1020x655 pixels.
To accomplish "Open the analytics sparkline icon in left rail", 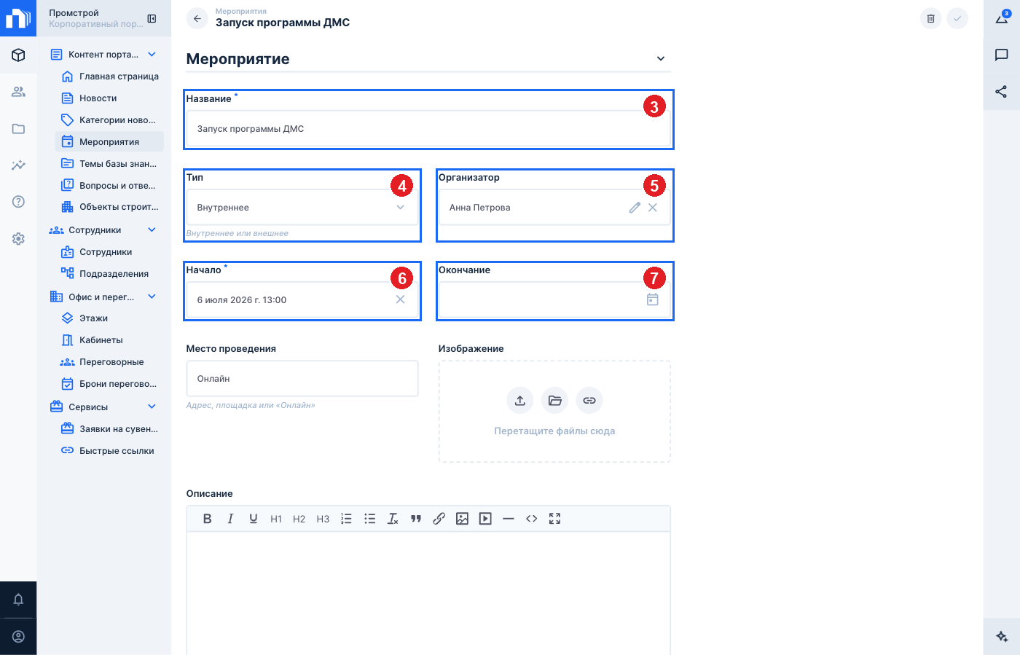I will 18,165.
